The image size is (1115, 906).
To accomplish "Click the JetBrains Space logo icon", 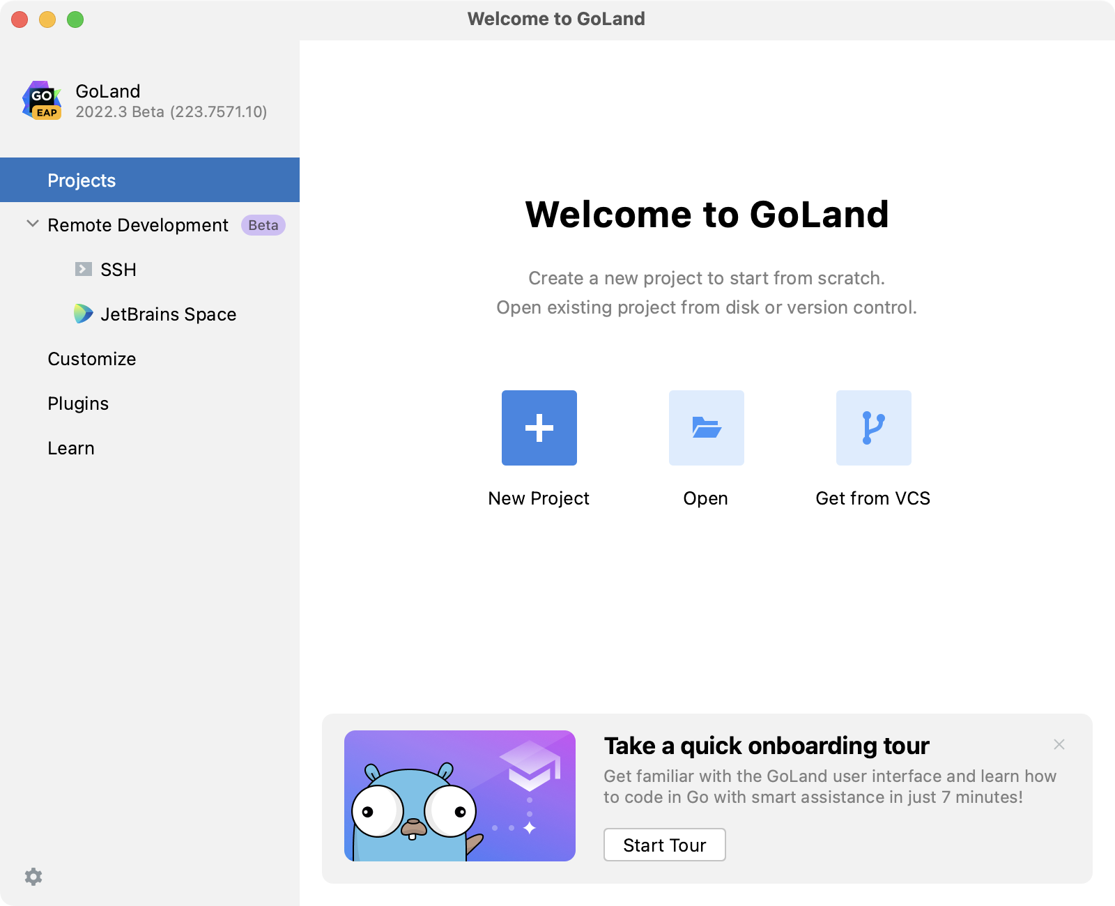I will click(84, 314).
